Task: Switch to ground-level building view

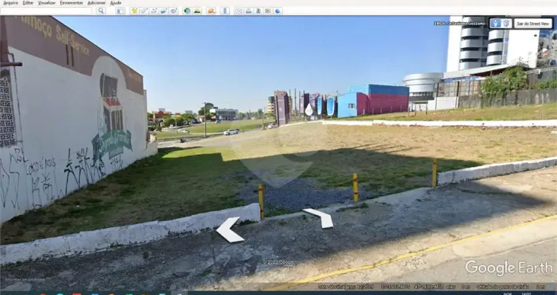Action: 506,23
